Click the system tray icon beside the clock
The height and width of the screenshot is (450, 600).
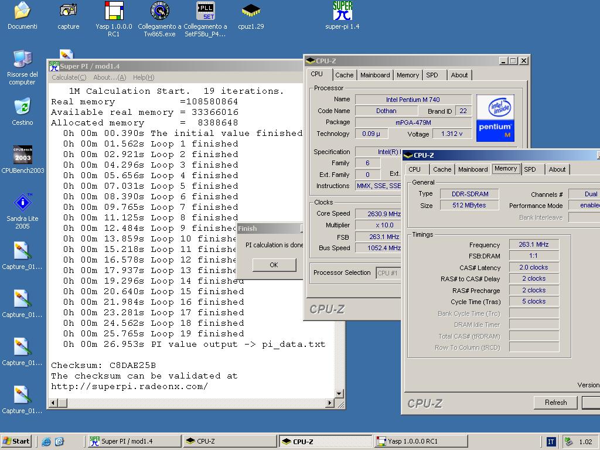coord(568,442)
